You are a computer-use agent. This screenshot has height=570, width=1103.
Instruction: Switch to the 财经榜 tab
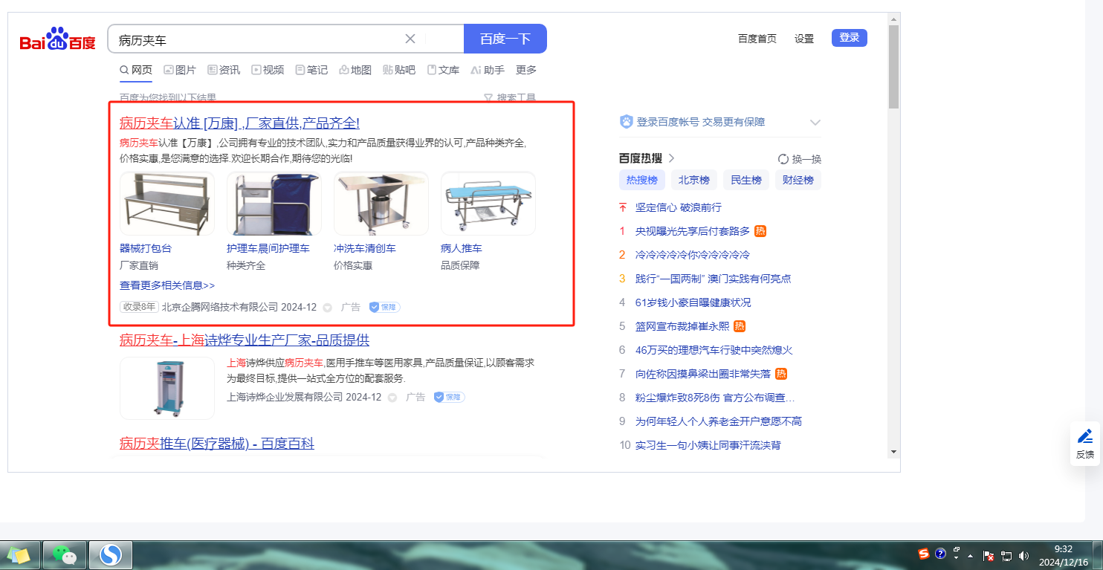tap(798, 180)
